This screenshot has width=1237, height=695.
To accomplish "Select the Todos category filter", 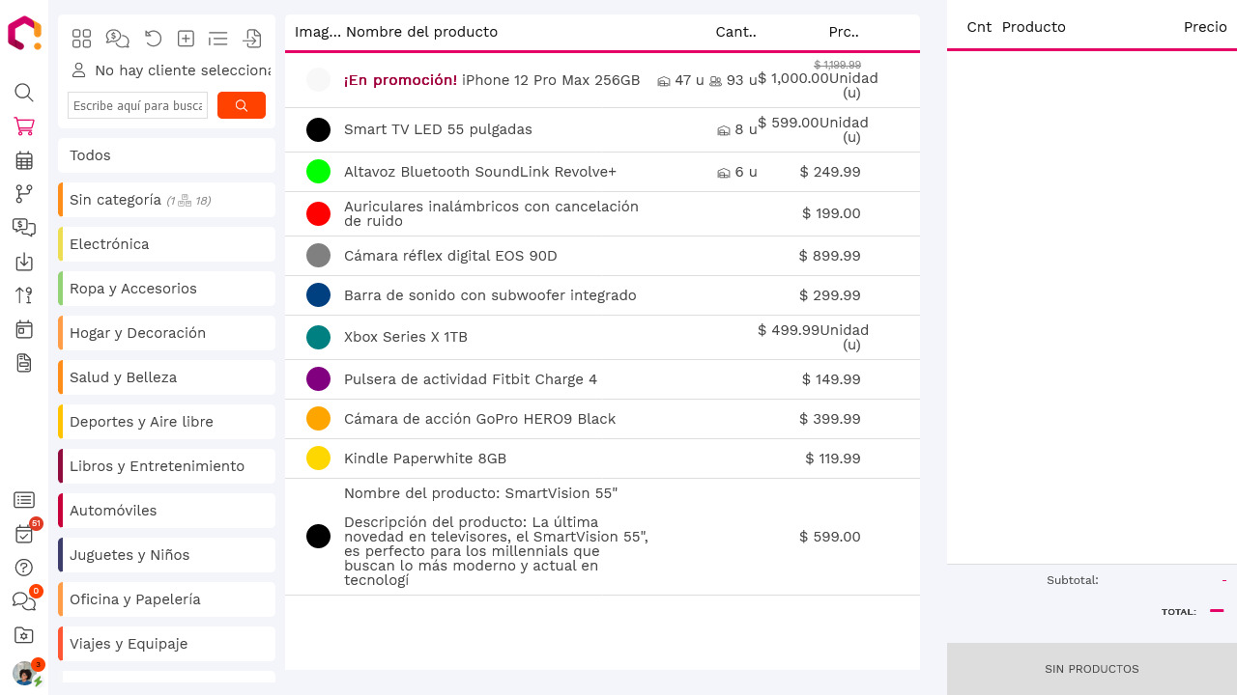I will click(166, 154).
